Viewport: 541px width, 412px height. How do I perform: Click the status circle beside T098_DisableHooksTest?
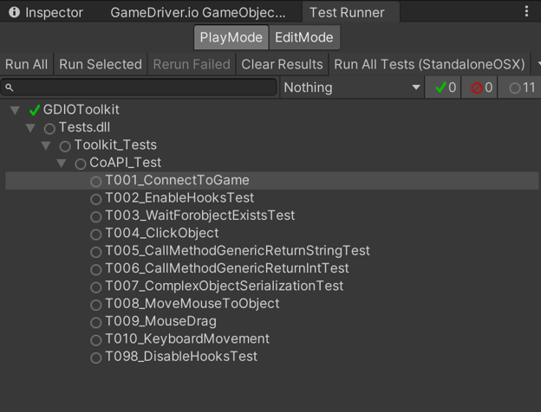pyautogui.click(x=96, y=357)
